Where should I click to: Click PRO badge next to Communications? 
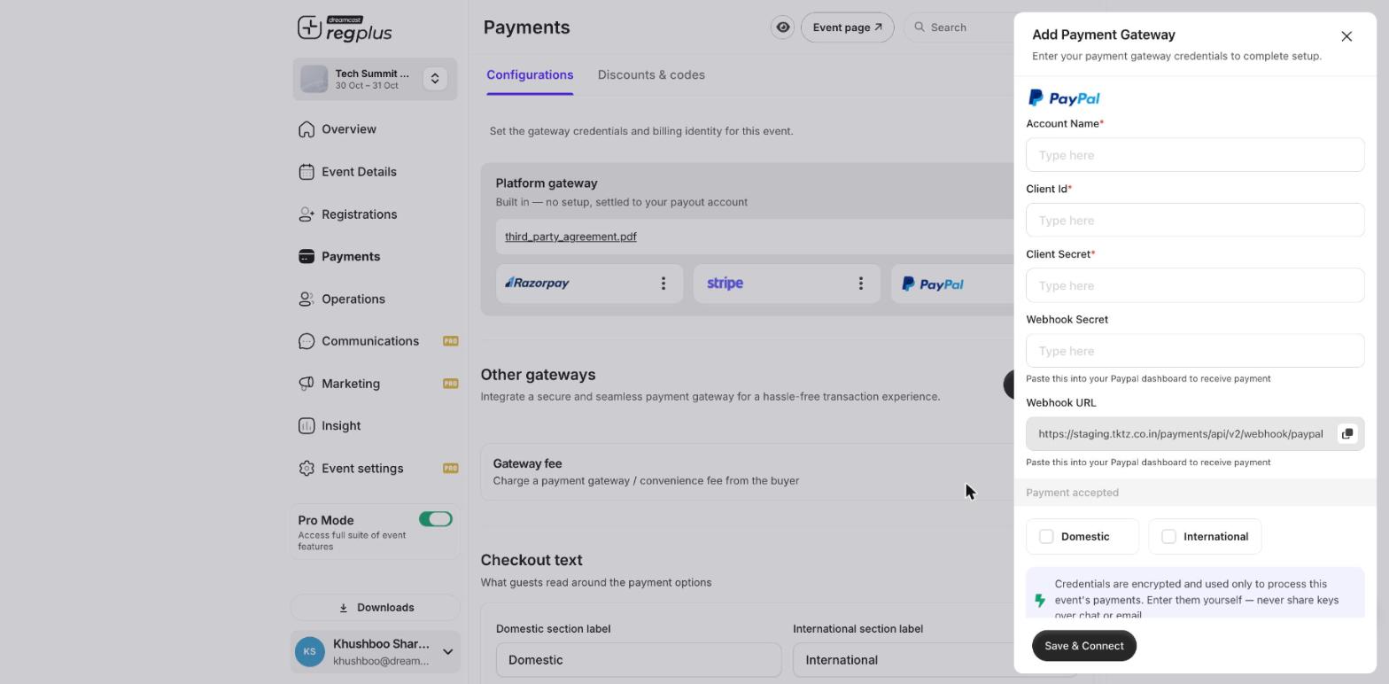click(450, 341)
